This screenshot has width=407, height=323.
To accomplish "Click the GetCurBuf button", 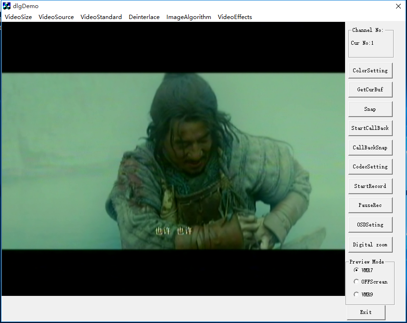I will point(370,89).
